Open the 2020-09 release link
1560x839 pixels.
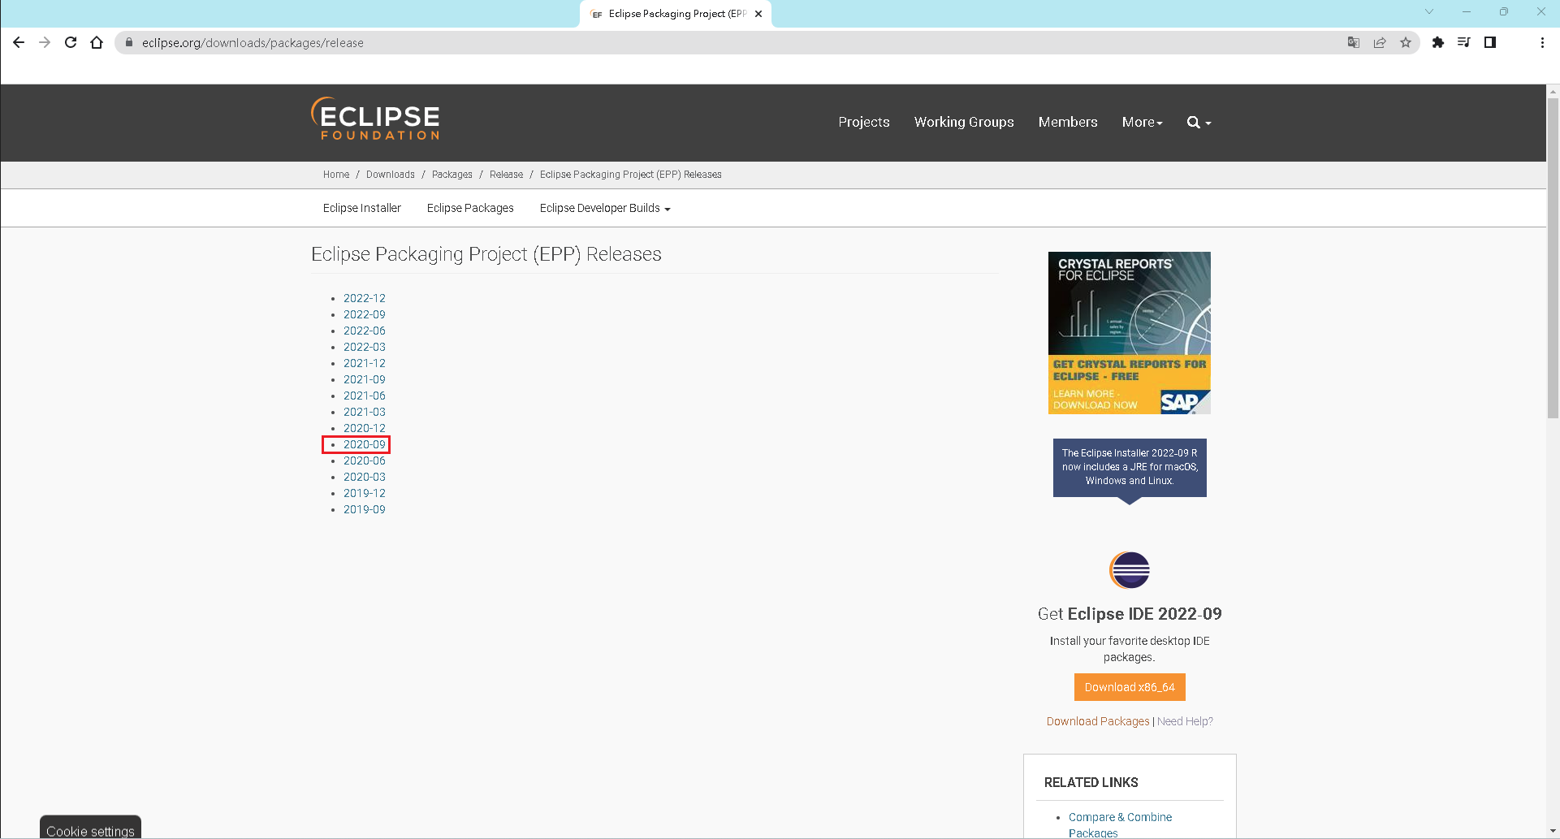tap(365, 444)
